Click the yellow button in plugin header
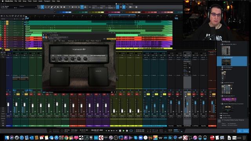The width and height of the screenshot is (251, 141). (111, 39)
